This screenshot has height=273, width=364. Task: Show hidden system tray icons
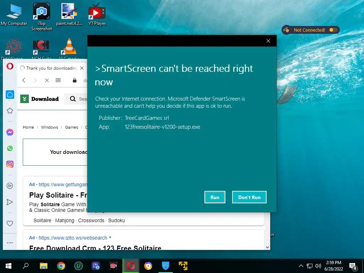click(x=301, y=266)
